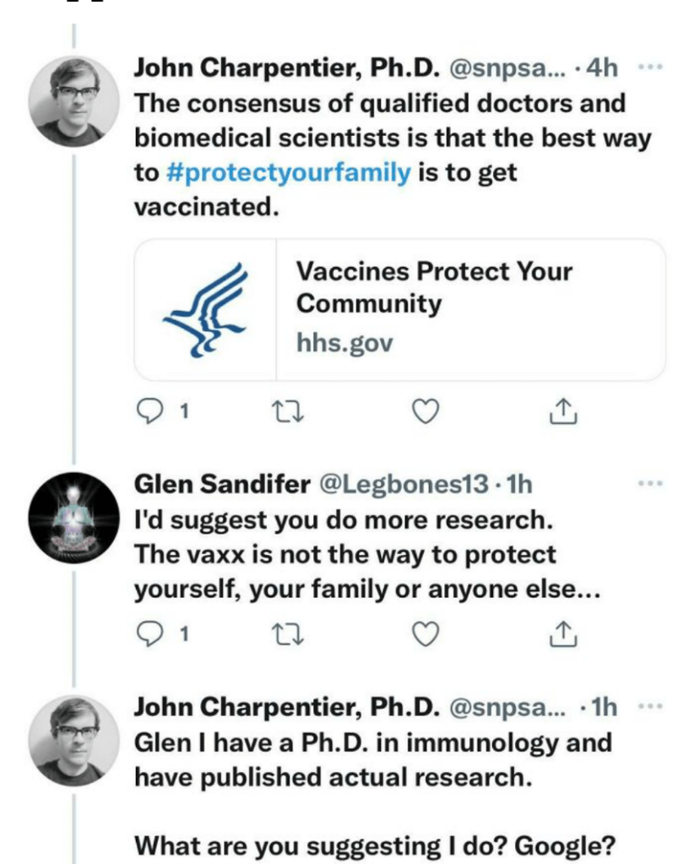Open more options on Glen Sandifer's tweet
This screenshot has height=864, width=694.
[x=650, y=484]
